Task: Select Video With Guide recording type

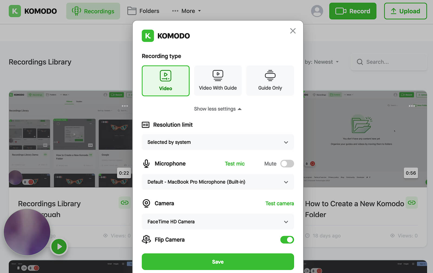Action: [218, 81]
